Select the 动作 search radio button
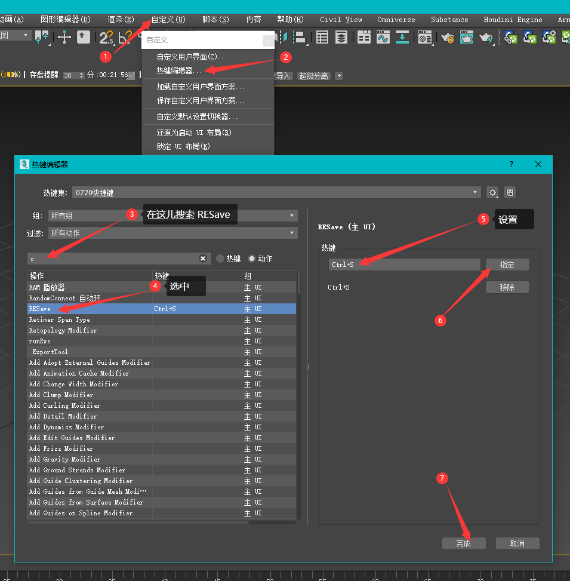The height and width of the screenshot is (581, 570). pos(252,259)
